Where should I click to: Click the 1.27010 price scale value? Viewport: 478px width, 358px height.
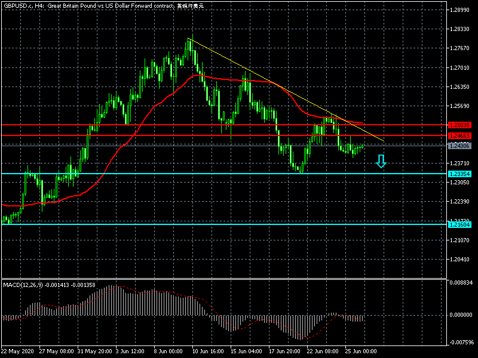tap(461, 68)
